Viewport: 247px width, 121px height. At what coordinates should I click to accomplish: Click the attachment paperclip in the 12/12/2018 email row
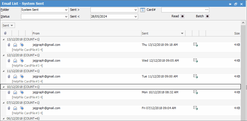(x=9, y=61)
